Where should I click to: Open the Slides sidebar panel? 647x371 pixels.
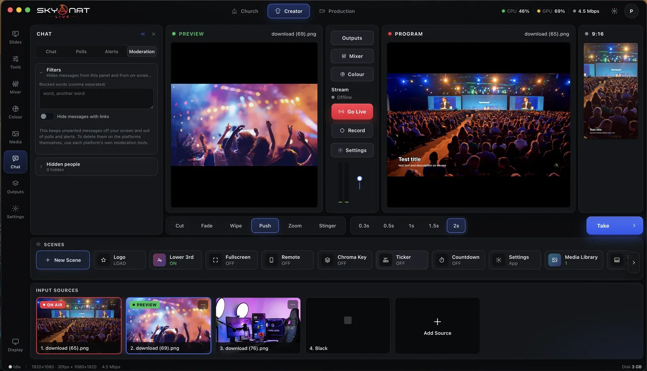click(15, 37)
